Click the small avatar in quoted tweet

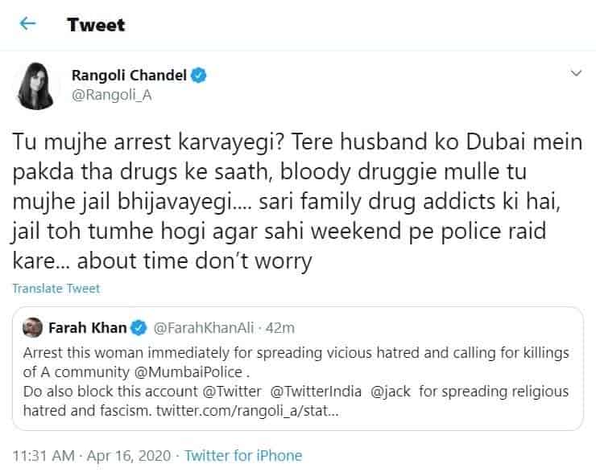tap(32, 328)
